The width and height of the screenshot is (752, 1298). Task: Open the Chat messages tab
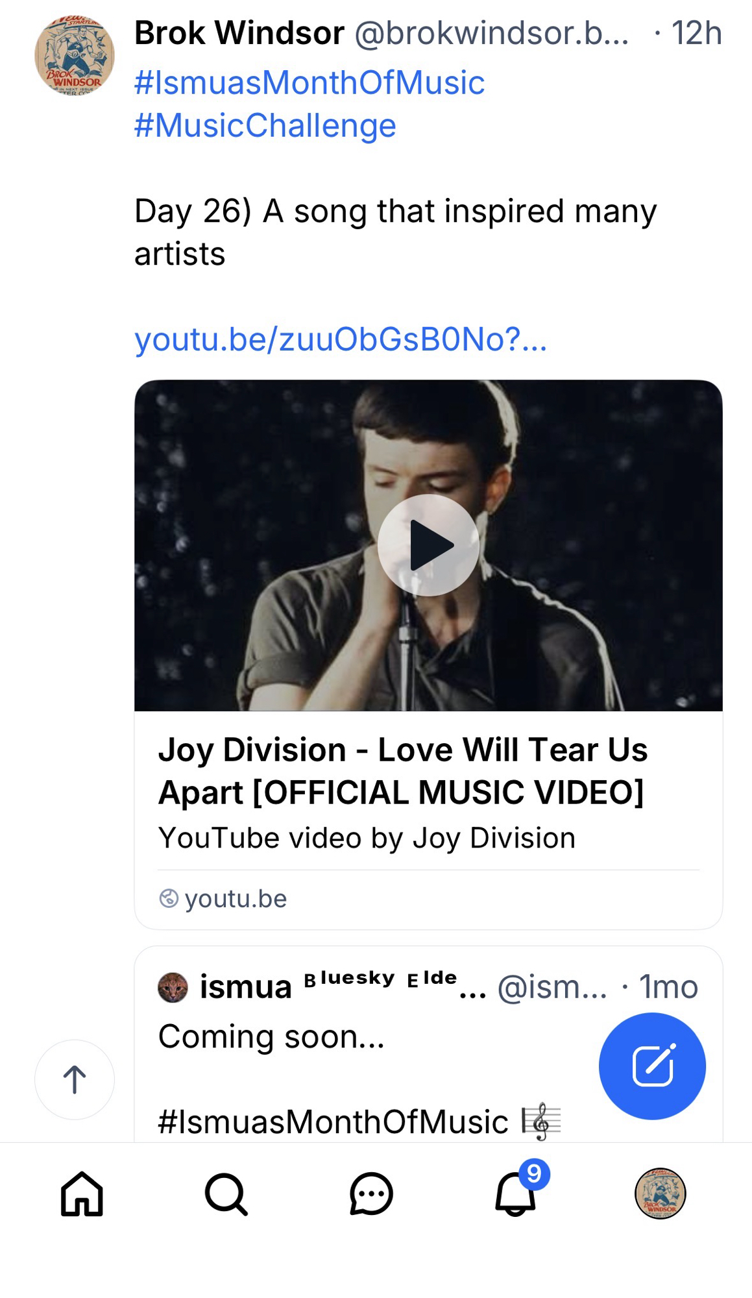click(x=371, y=1194)
